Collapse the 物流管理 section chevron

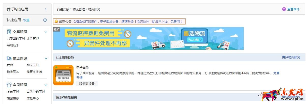[46, 59]
